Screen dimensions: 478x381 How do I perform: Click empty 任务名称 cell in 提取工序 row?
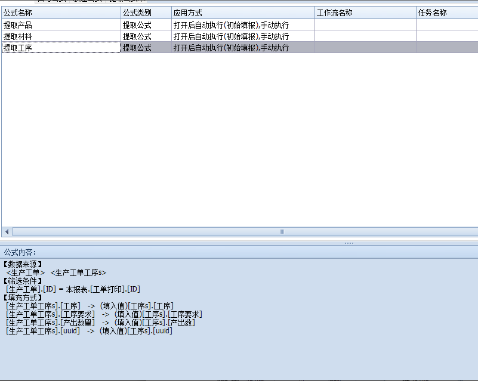click(x=446, y=48)
